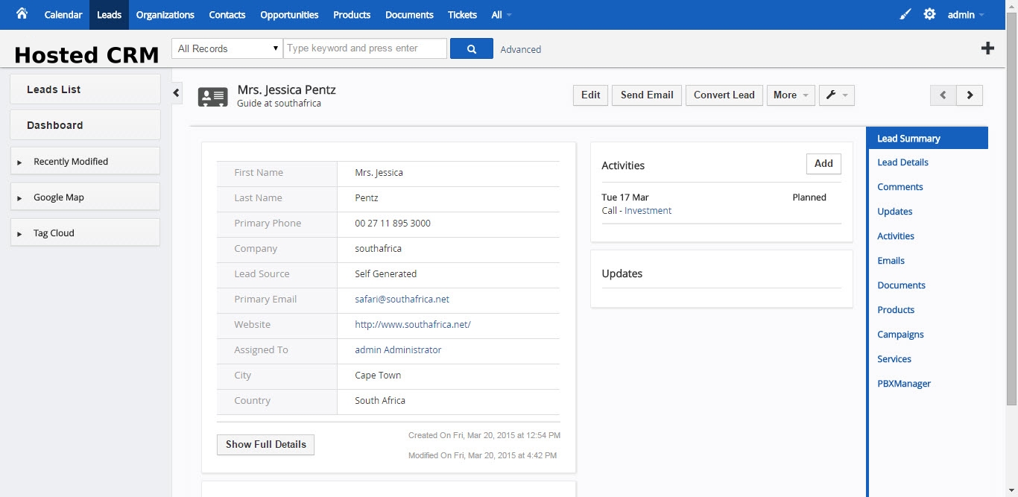Screen dimensions: 1018x497
Task: Go to the previous lead record
Action: click(x=943, y=95)
